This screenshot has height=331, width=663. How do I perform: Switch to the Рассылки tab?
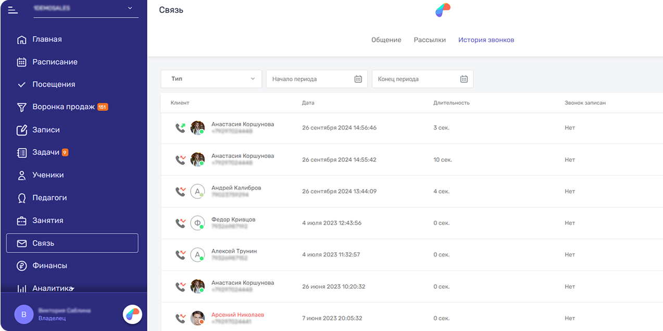(x=430, y=40)
